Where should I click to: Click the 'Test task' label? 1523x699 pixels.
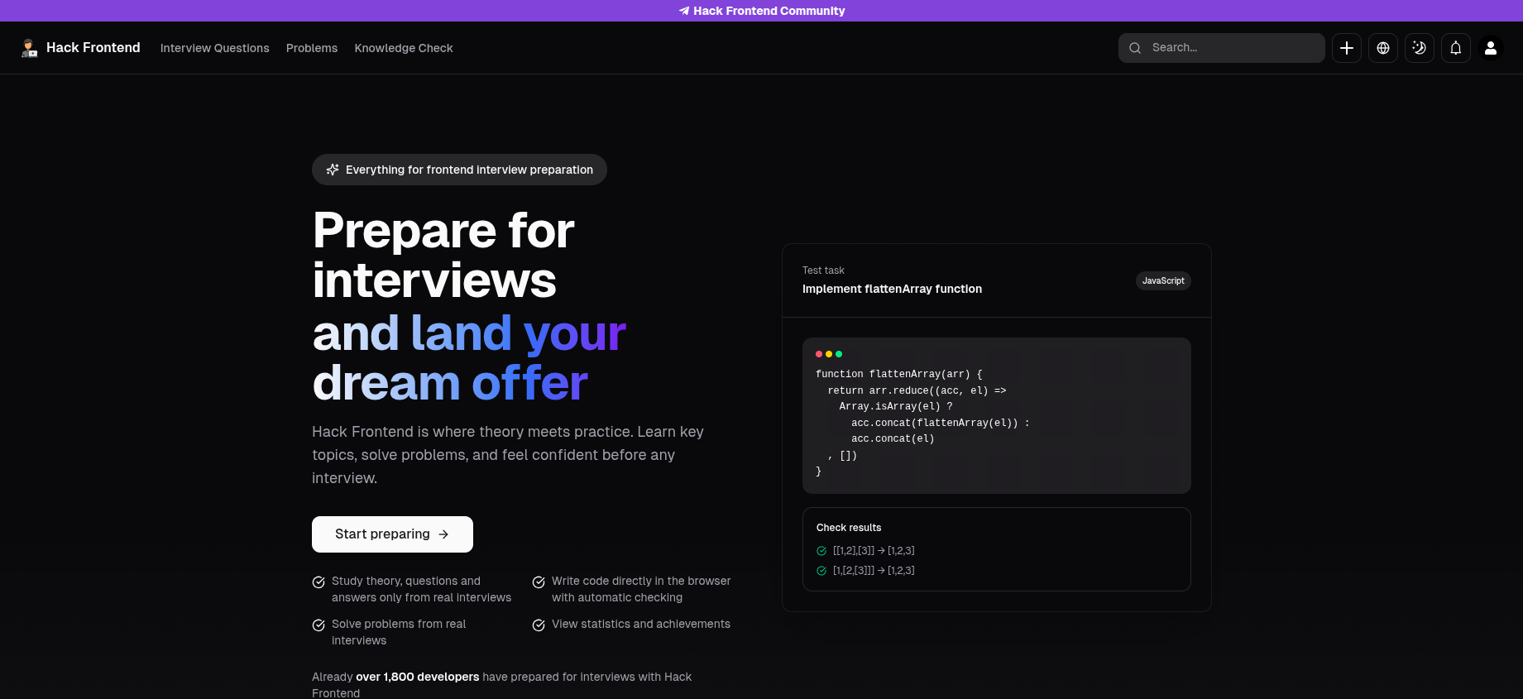pos(823,271)
